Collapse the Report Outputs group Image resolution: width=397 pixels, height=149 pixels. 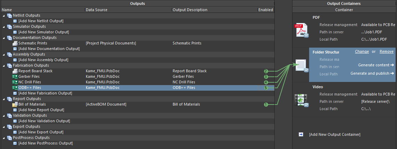tap(3, 99)
